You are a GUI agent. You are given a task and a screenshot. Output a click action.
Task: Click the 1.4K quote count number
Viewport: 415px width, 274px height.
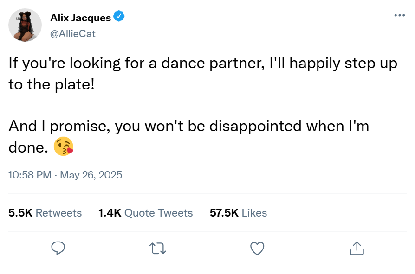pyautogui.click(x=110, y=213)
